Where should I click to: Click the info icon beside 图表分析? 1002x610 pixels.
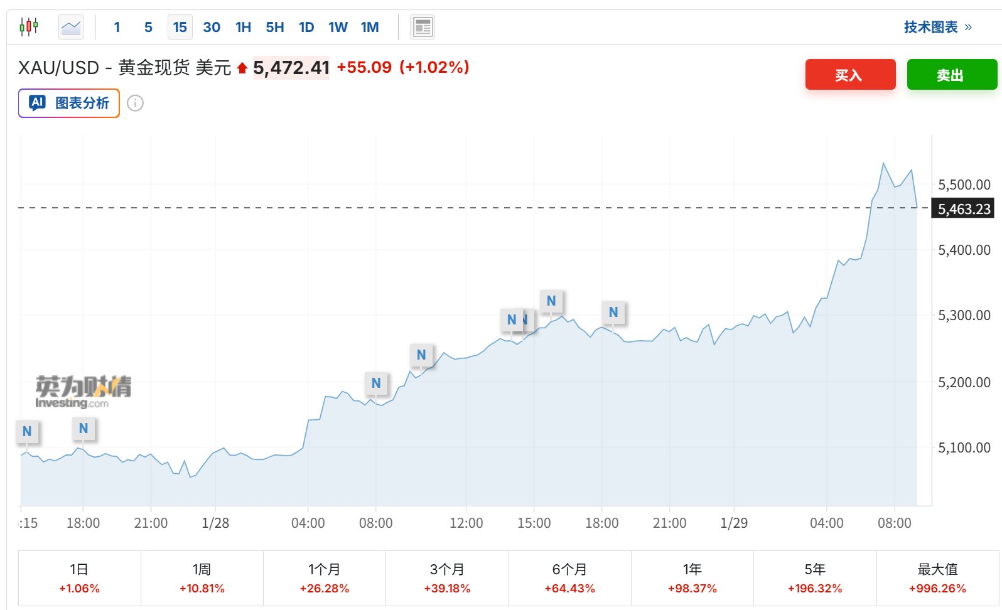pos(135,103)
